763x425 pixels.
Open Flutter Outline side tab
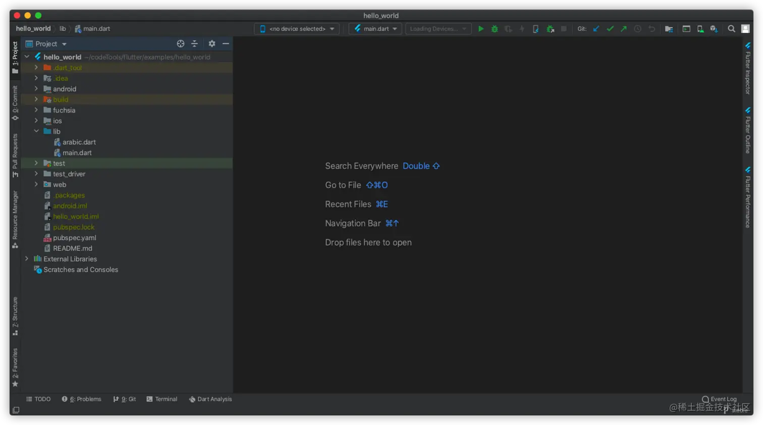[748, 130]
